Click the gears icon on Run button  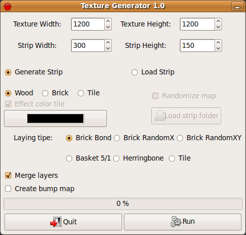tap(176, 221)
